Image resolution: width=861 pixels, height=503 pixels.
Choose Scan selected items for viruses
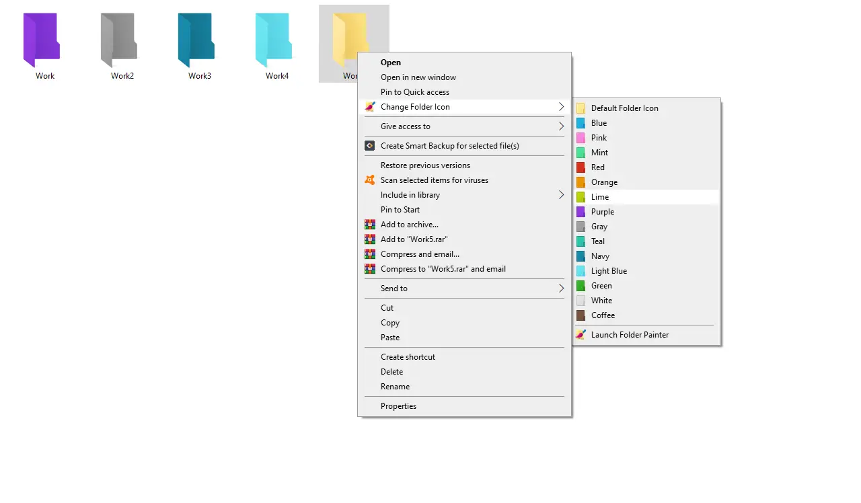(465, 180)
